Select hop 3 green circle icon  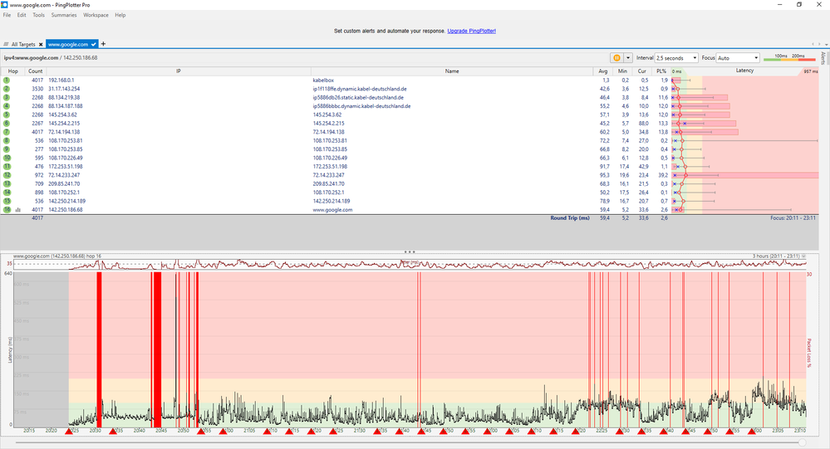7,97
